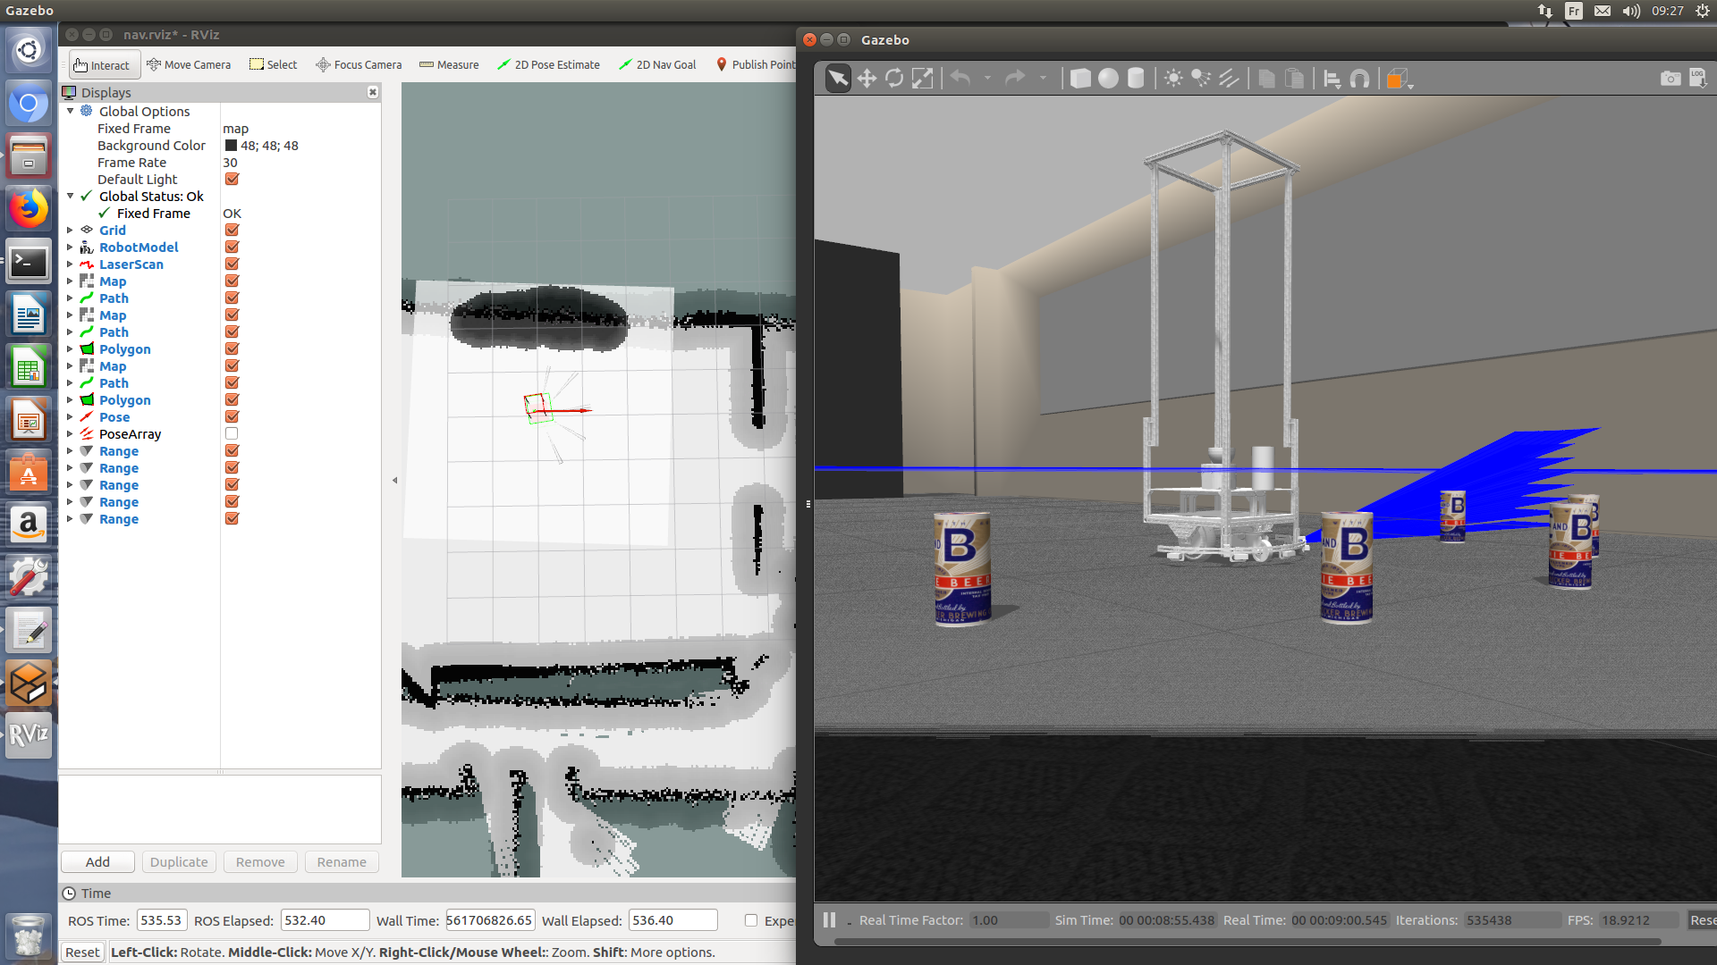This screenshot has height=965, width=1717.
Task: Toggle the Experimental checkbox in Time panel
Action: (x=751, y=921)
